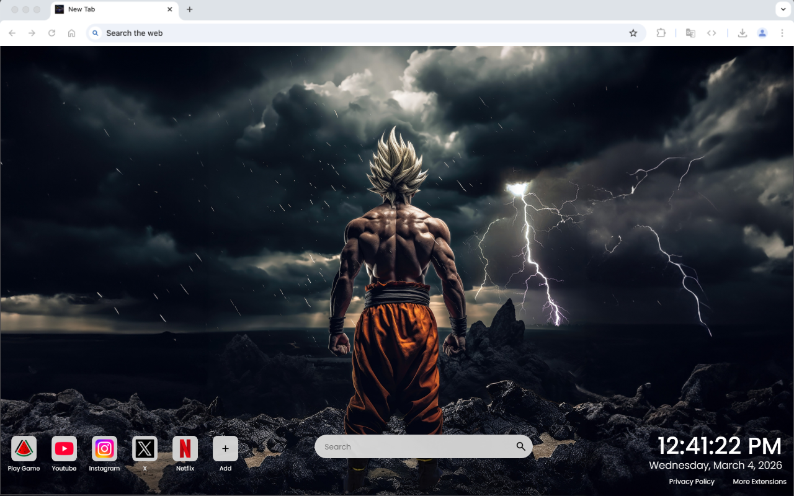This screenshot has height=496, width=794.
Task: Go to the browser home page
Action: [x=72, y=33]
